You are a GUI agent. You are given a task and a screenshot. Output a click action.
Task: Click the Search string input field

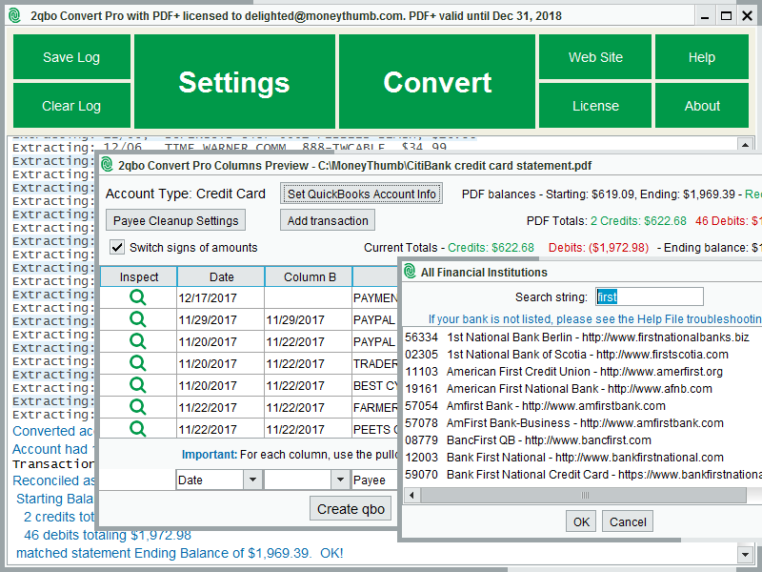650,296
